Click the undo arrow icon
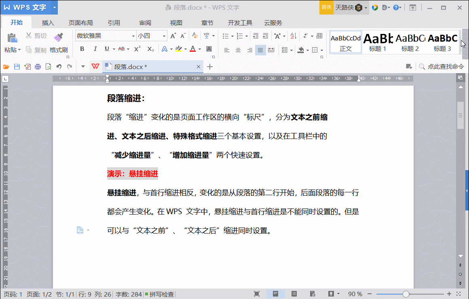 tap(59, 67)
